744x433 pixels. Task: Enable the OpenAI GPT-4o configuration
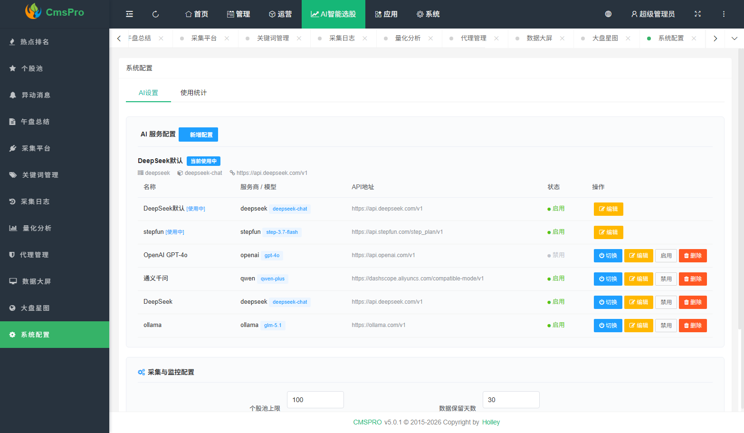click(x=666, y=256)
